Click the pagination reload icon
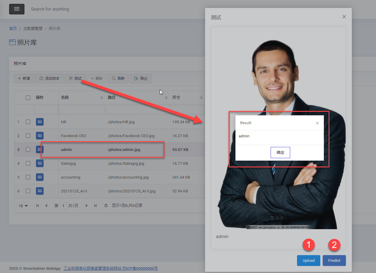Image resolution: width=376 pixels, height=273 pixels. pyautogui.click(x=106, y=206)
